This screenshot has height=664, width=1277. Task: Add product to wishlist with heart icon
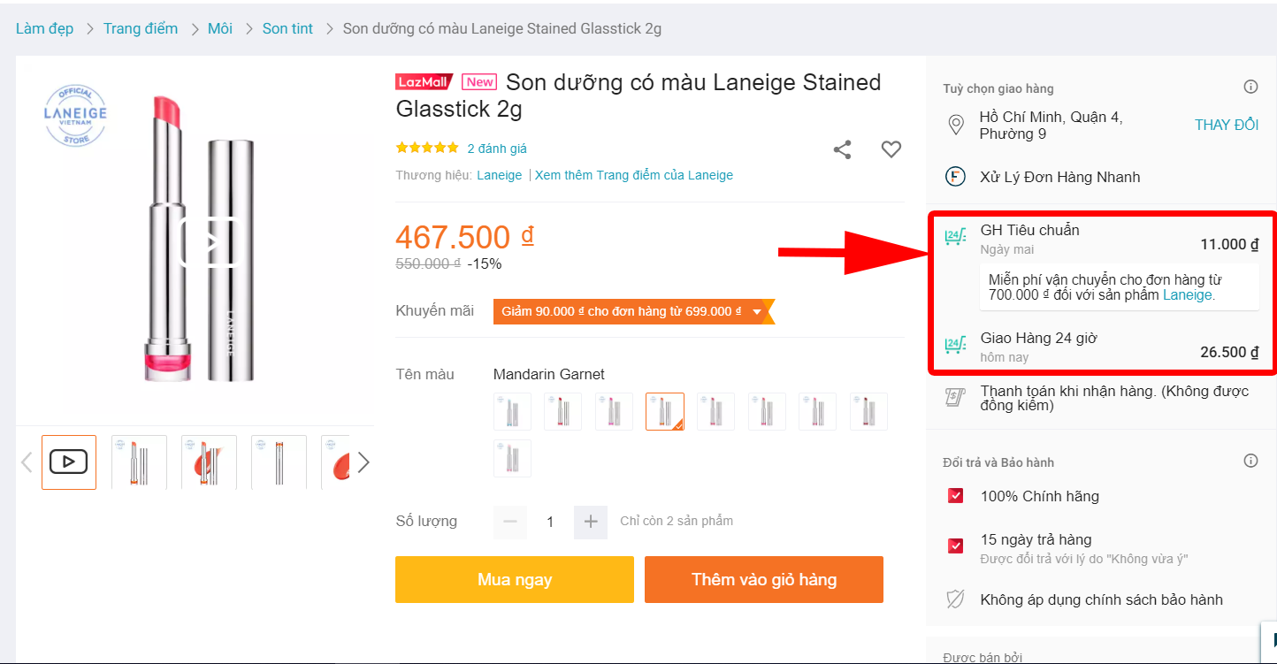[891, 149]
